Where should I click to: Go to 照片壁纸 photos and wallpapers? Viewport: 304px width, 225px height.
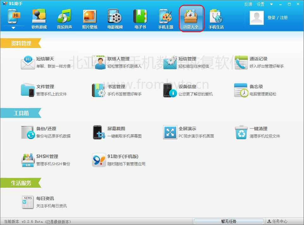coord(89,19)
